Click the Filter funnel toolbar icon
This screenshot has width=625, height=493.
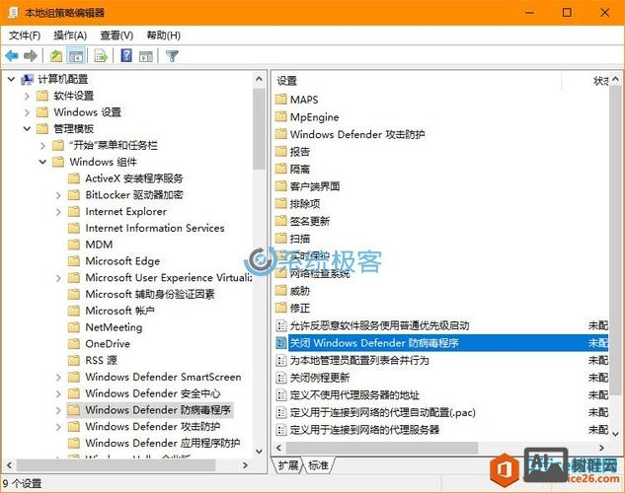(172, 56)
